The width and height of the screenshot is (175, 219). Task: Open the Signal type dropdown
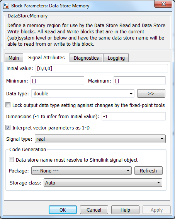pos(100,139)
